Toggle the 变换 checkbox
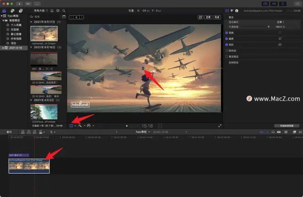 click(x=226, y=33)
